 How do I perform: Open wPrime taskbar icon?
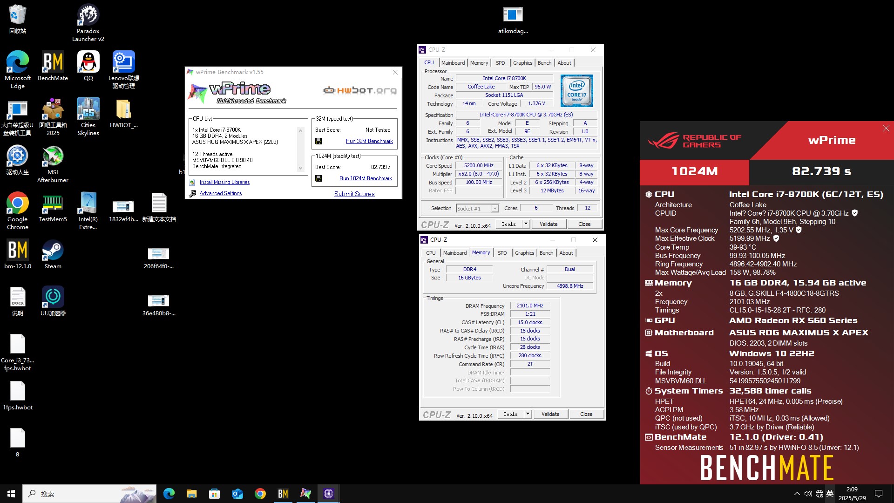(306, 494)
